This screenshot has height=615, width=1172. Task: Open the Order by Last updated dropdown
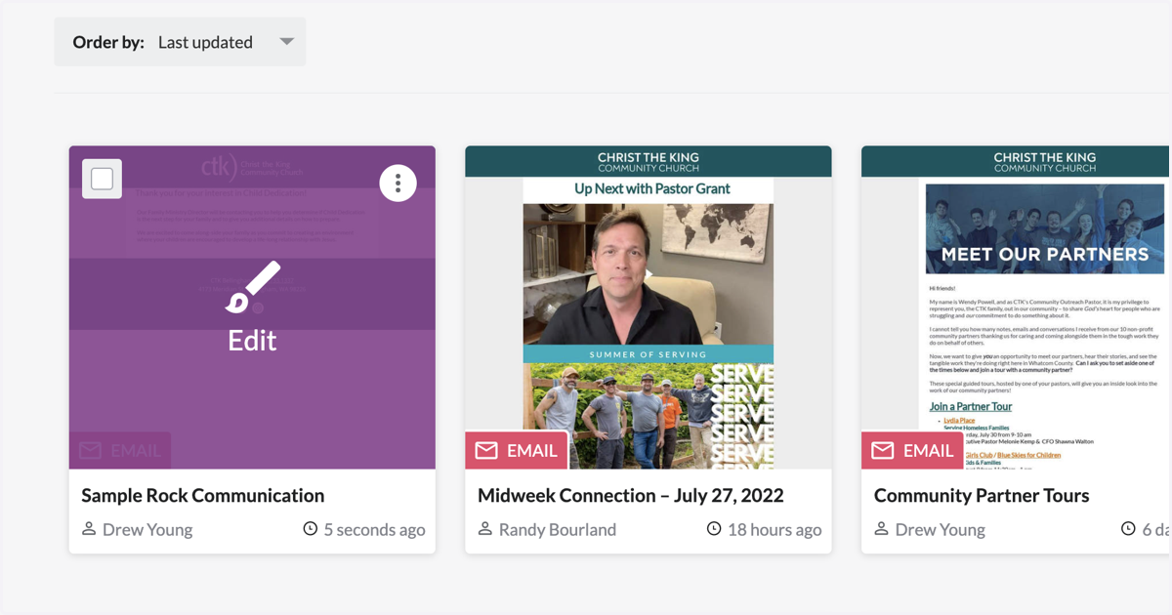coord(180,42)
